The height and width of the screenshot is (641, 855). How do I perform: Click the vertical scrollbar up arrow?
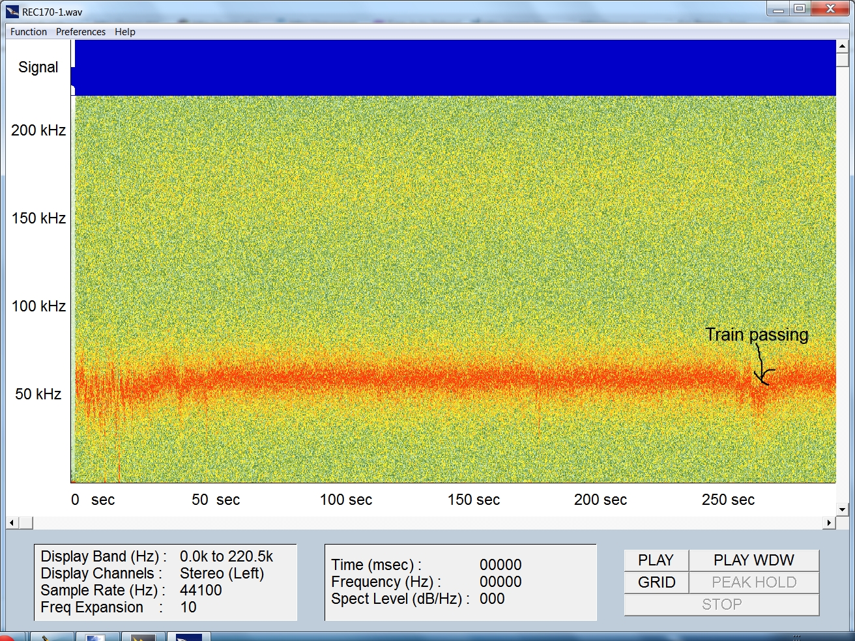coord(842,47)
